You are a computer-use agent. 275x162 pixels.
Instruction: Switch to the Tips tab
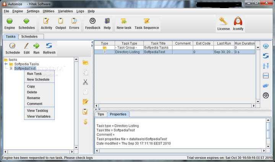101,114
